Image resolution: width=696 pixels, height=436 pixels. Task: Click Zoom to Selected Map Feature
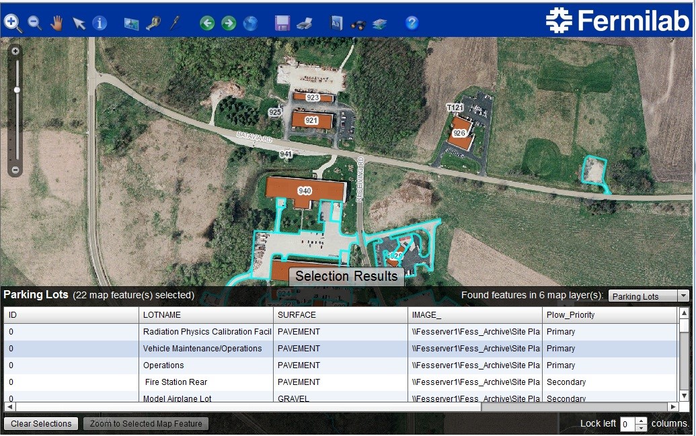tap(146, 424)
